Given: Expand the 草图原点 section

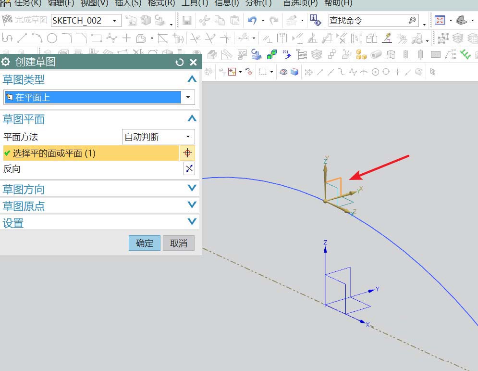Looking at the screenshot, I should pyautogui.click(x=192, y=205).
